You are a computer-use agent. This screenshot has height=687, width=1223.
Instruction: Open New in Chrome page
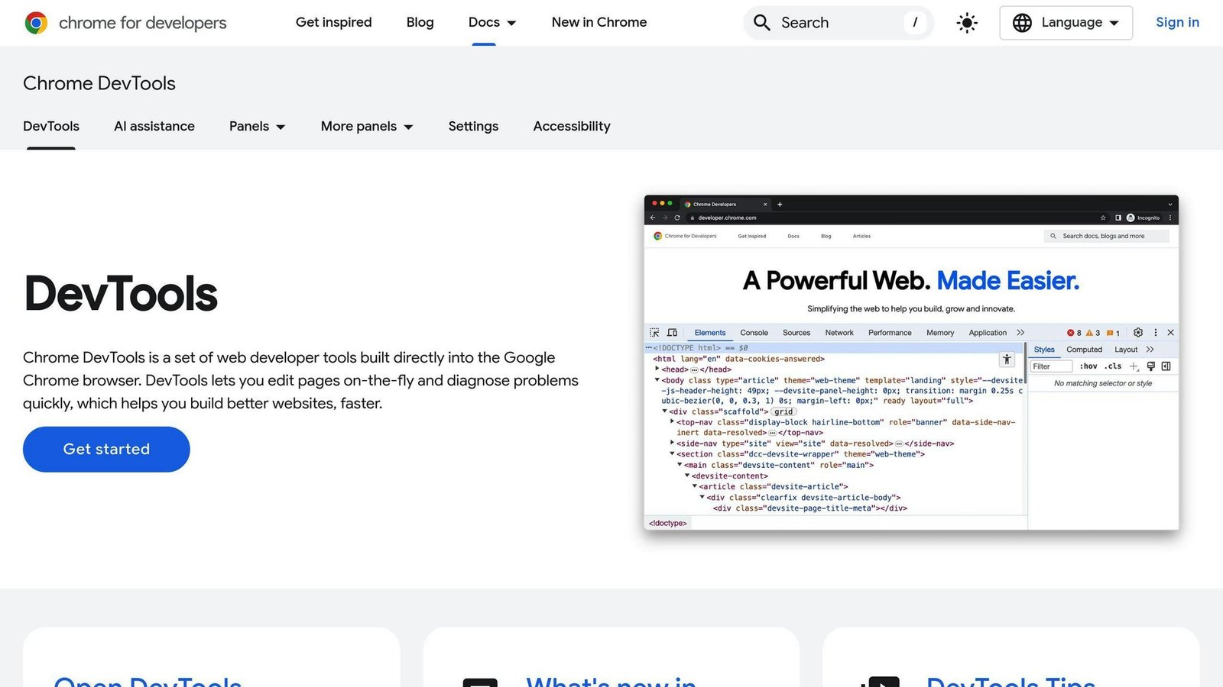(599, 23)
